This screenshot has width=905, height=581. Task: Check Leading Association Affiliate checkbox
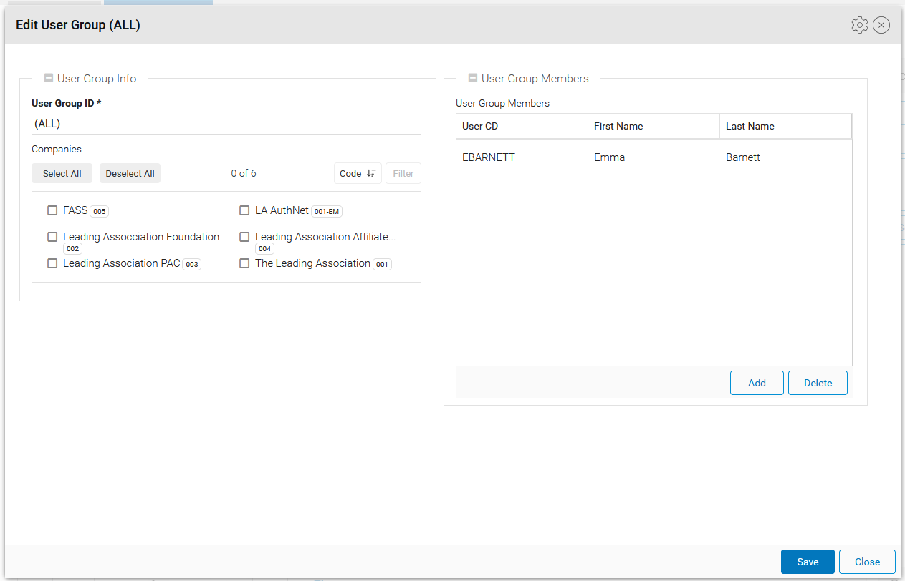click(x=244, y=237)
